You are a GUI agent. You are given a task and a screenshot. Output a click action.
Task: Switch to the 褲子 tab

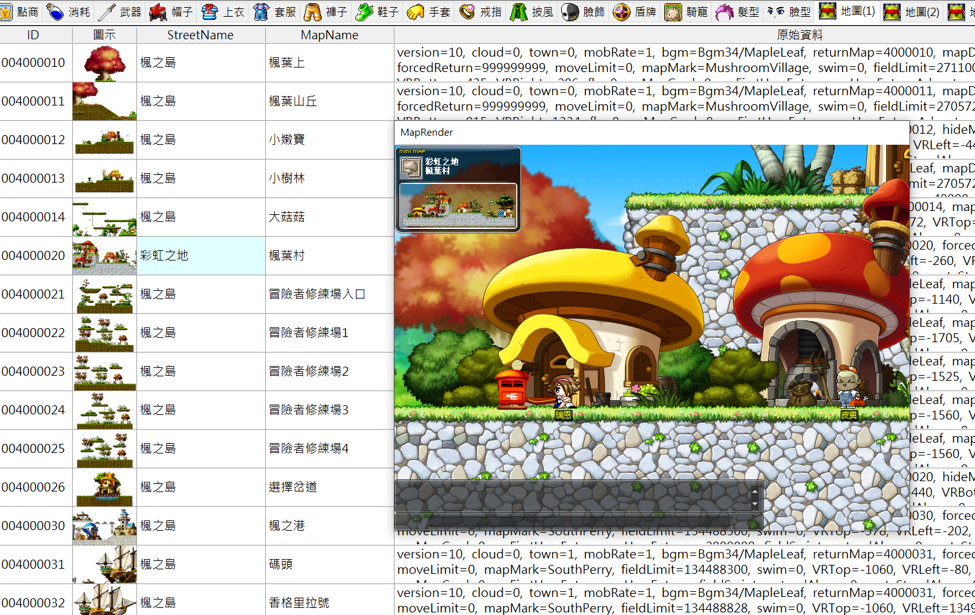[x=326, y=12]
